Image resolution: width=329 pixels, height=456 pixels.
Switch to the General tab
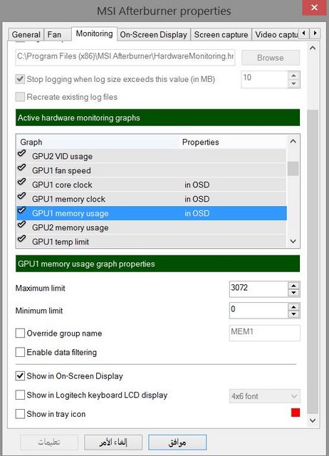[x=26, y=35]
